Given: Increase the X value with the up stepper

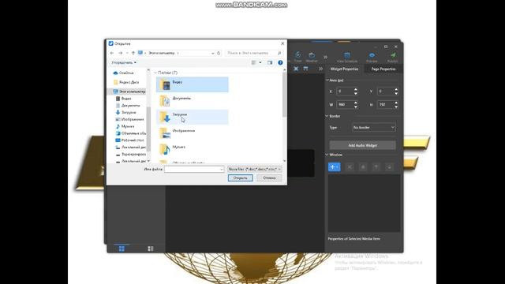Looking at the screenshot, I should [x=356, y=89].
